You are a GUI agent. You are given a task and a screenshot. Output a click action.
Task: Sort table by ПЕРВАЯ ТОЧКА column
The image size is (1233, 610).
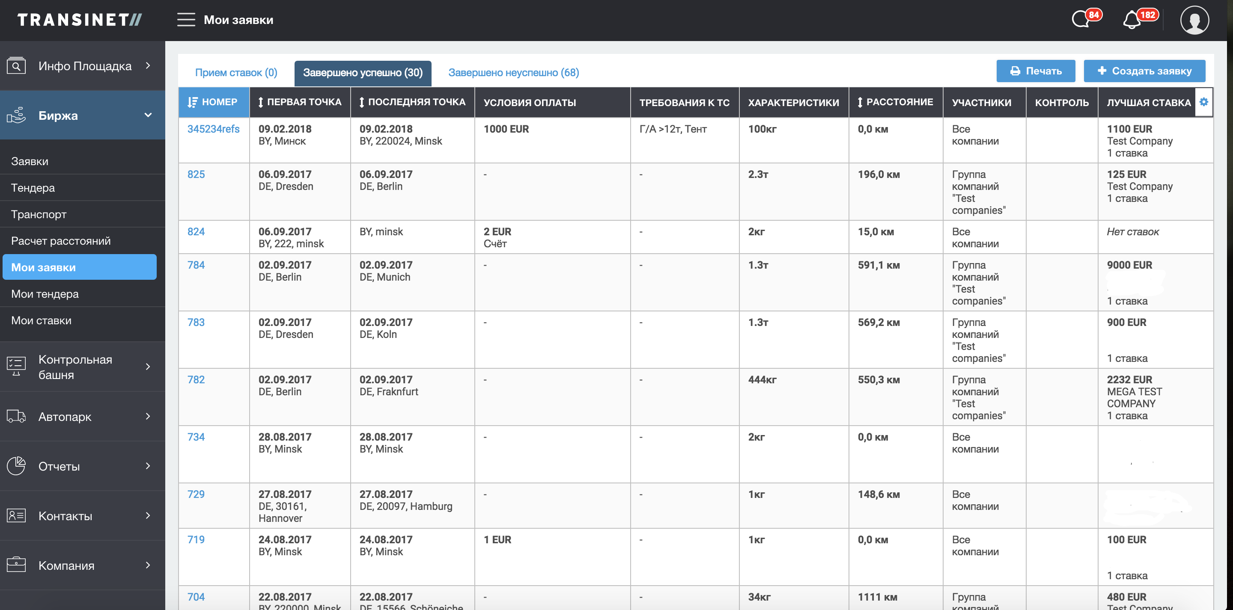tap(300, 102)
